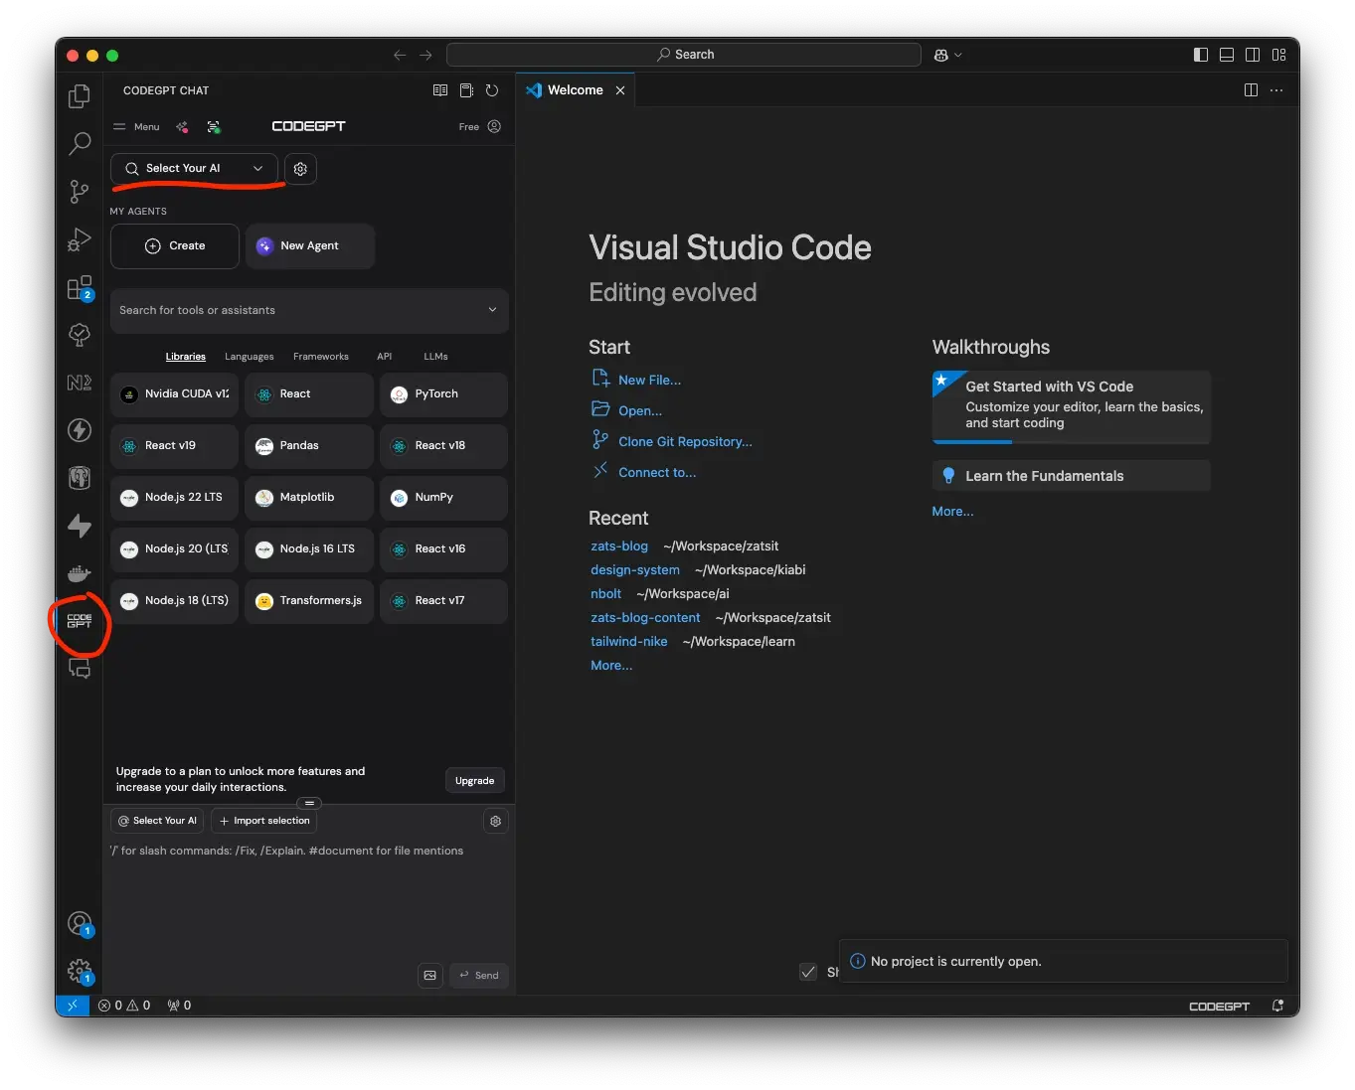This screenshot has width=1355, height=1090.
Task: Select the Pandas library card
Action: (309, 446)
